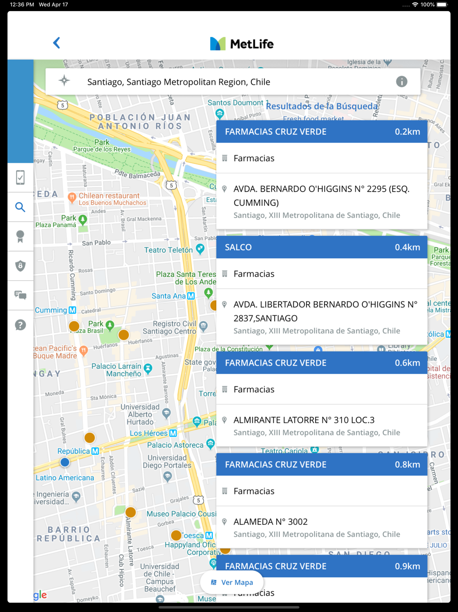The image size is (458, 612).
Task: Tap the Los Héroes metro station icon
Action: point(173,433)
